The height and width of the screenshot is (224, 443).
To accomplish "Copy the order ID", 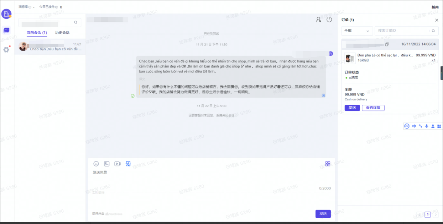I will point(387,44).
